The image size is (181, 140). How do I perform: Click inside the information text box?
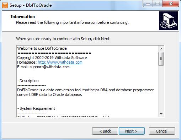(x=87, y=81)
